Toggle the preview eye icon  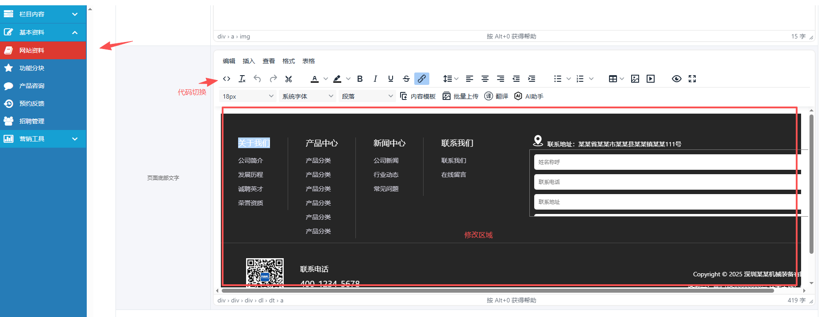[x=676, y=79]
